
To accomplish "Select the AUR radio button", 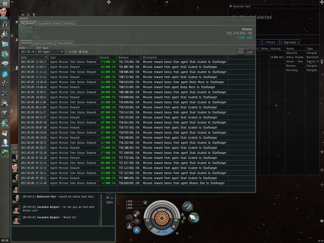I will tap(80, 52).
